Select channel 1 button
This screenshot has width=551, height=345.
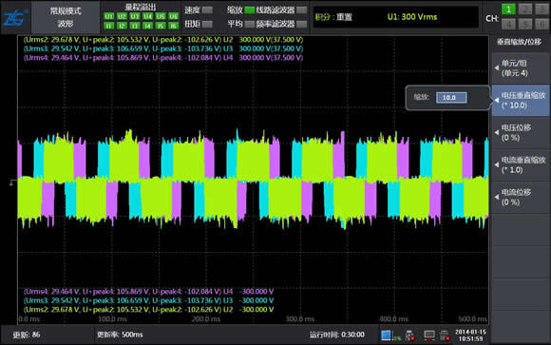point(508,10)
